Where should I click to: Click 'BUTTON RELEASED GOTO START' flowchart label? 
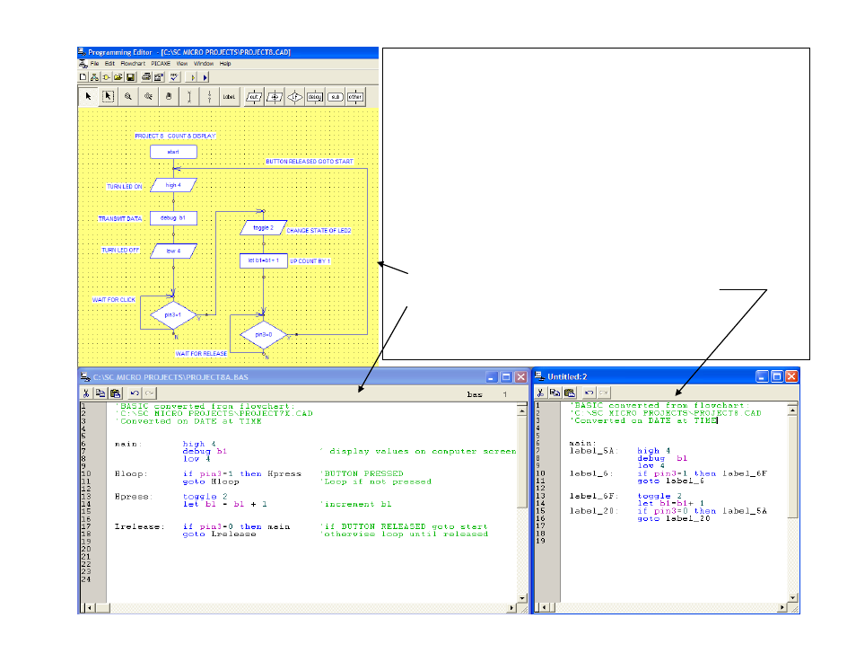click(310, 162)
